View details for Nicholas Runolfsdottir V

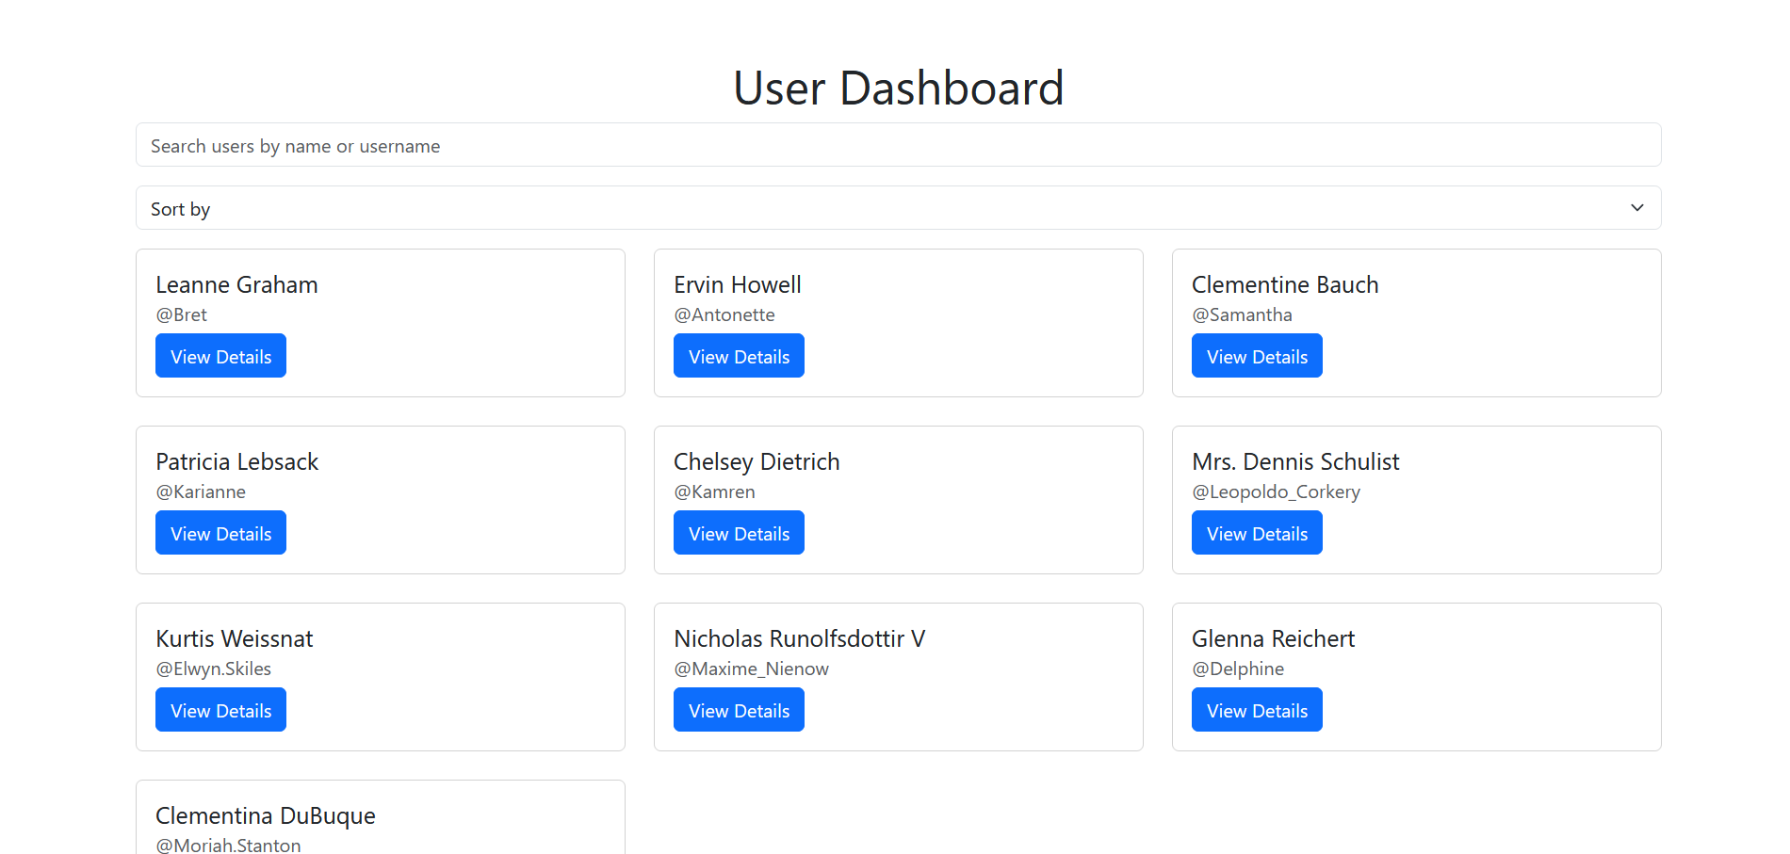coord(739,710)
